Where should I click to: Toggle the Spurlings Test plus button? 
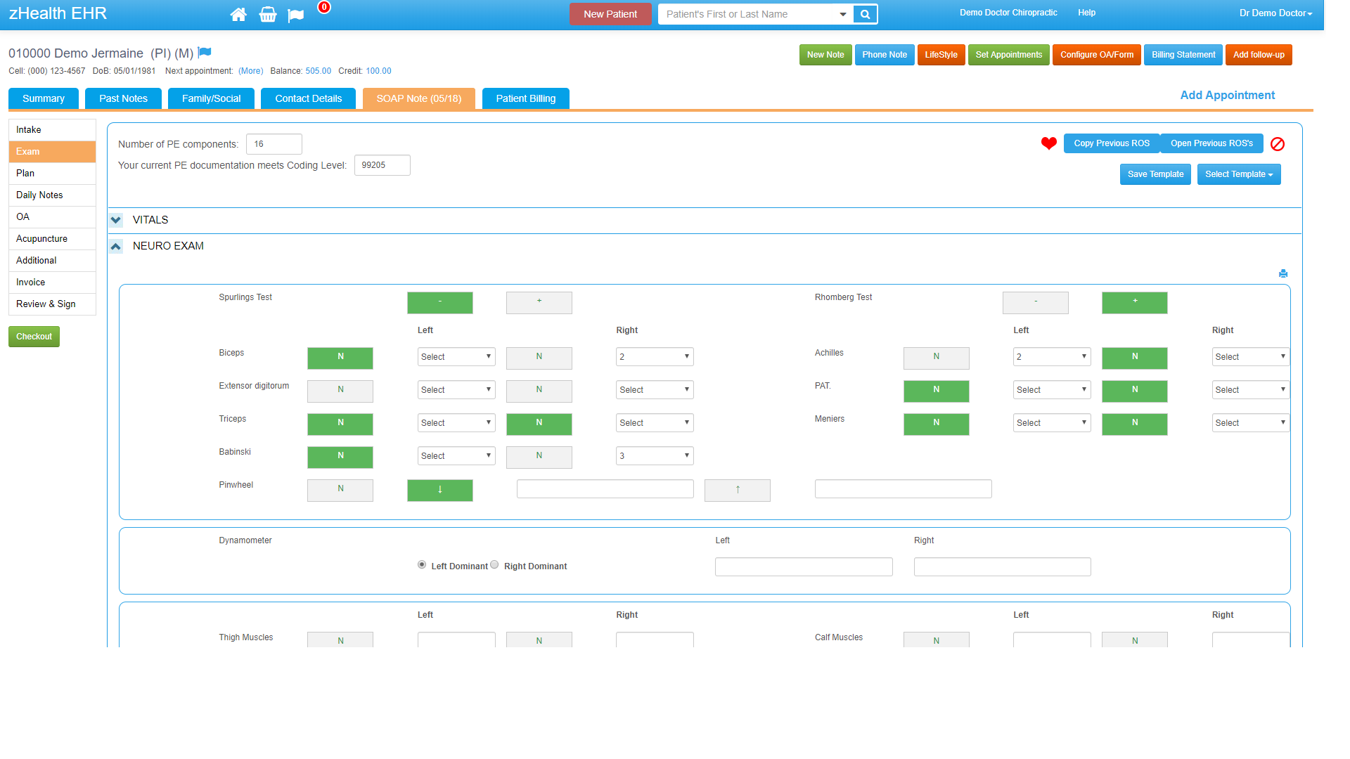(x=539, y=302)
